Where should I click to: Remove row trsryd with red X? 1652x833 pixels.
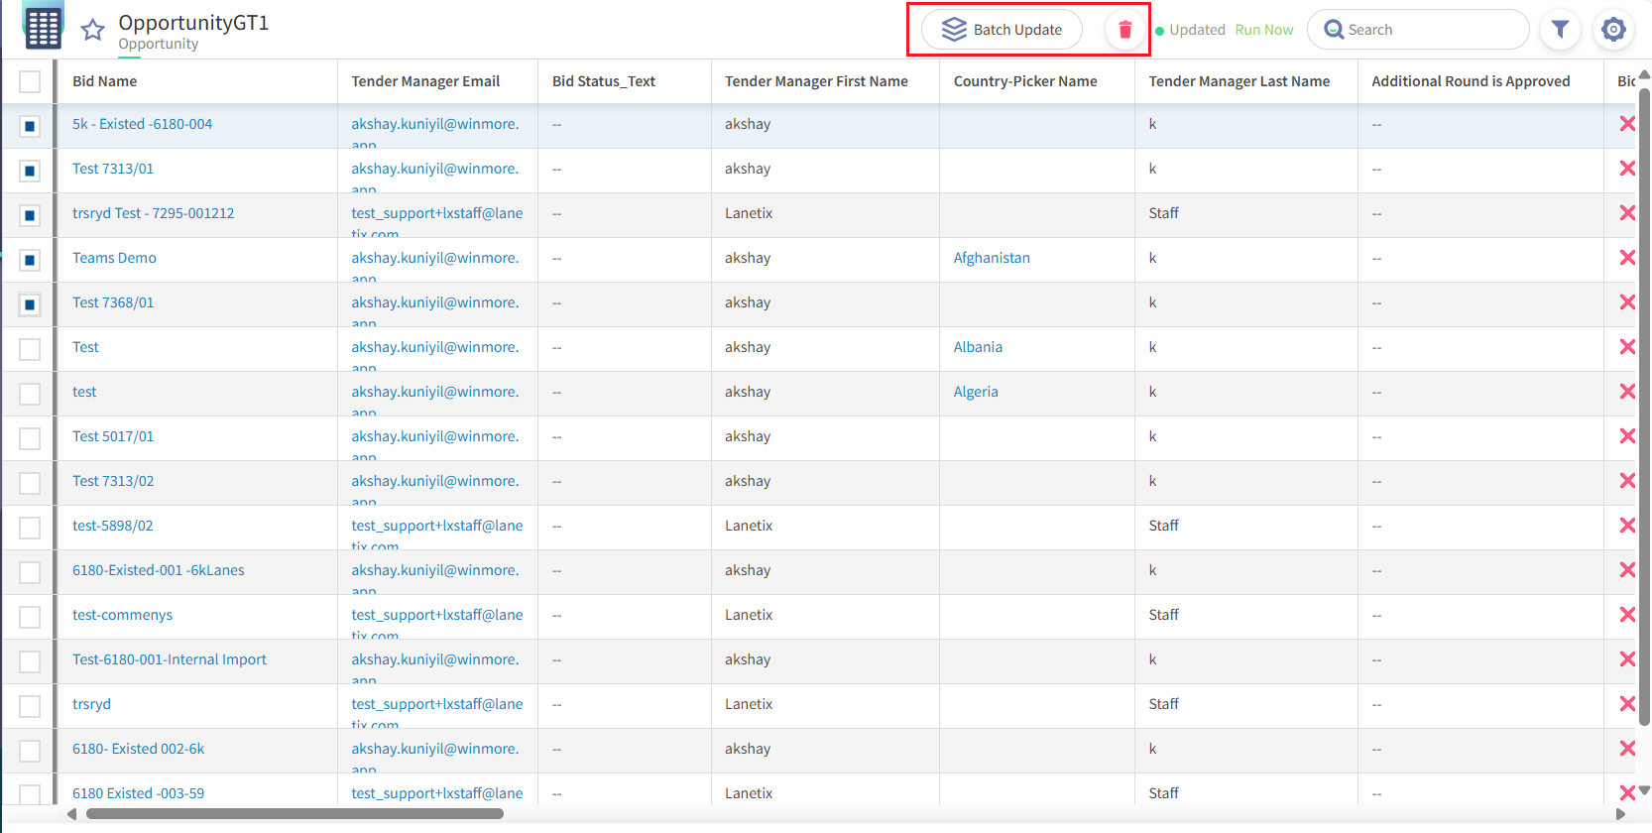pyautogui.click(x=1627, y=704)
